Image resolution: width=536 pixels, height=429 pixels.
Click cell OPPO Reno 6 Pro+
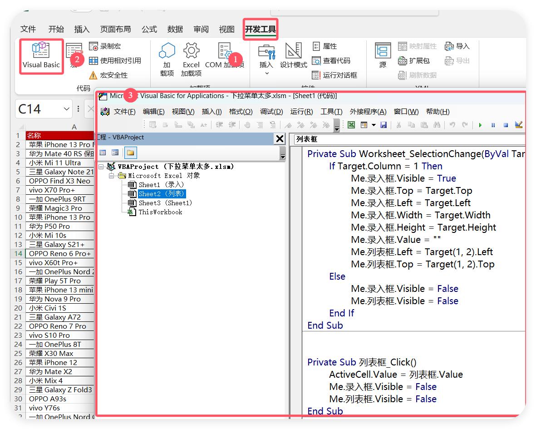click(60, 254)
